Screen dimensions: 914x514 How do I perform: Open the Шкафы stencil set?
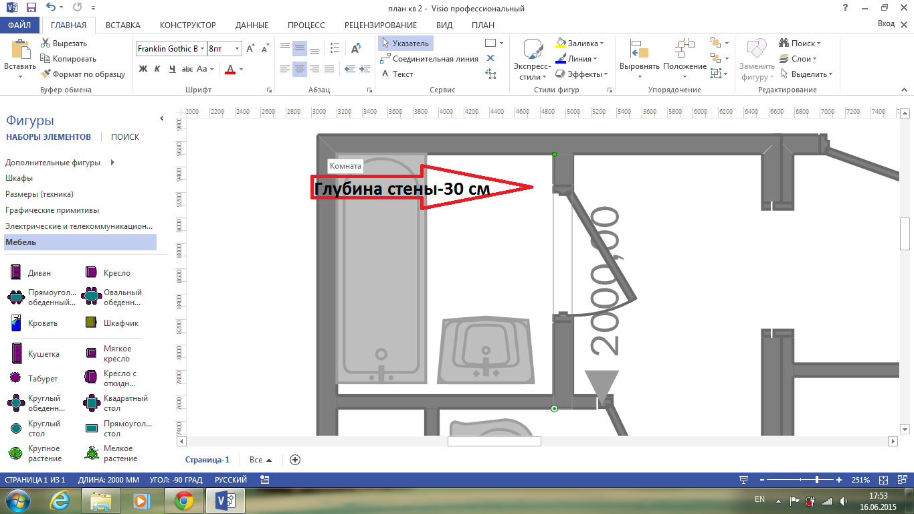click(x=19, y=178)
